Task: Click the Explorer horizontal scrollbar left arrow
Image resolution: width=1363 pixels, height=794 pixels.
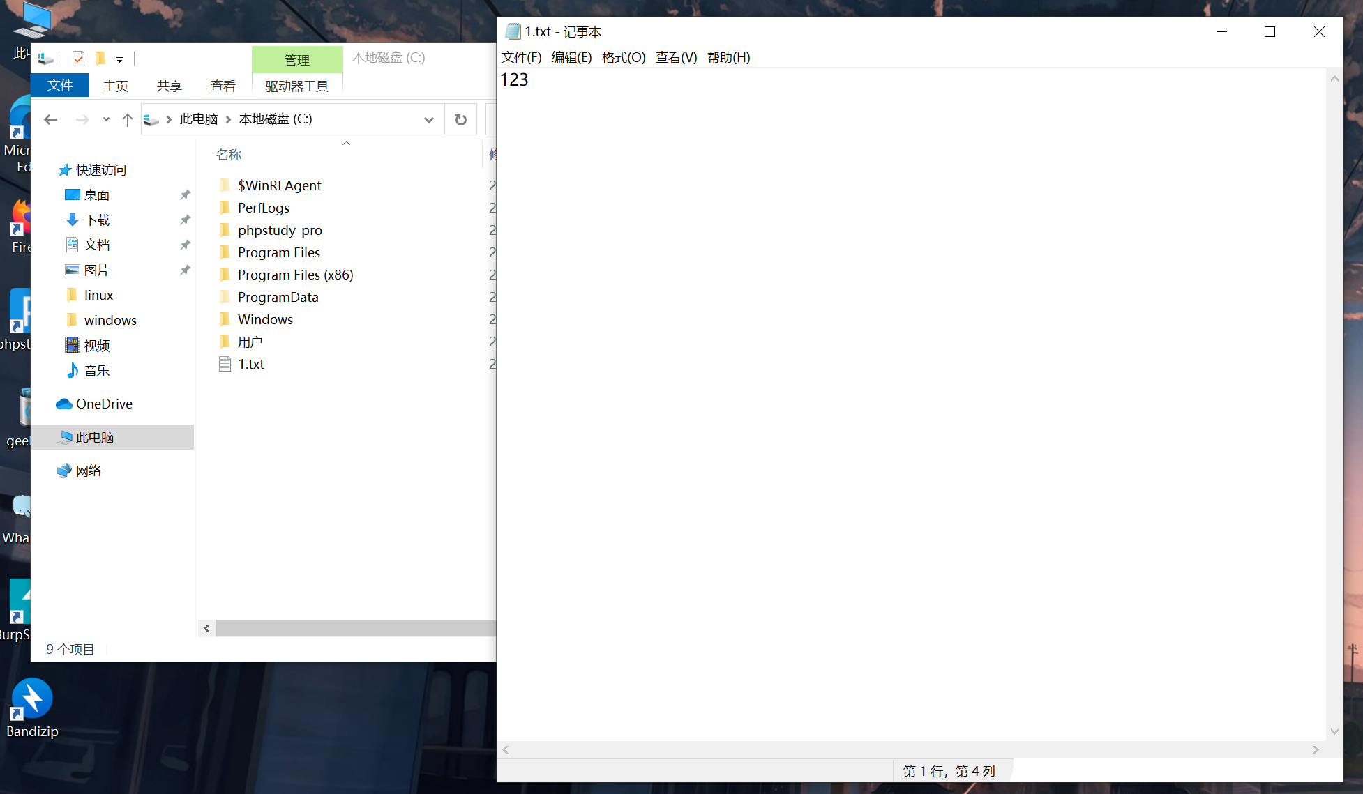Action: pyautogui.click(x=207, y=628)
